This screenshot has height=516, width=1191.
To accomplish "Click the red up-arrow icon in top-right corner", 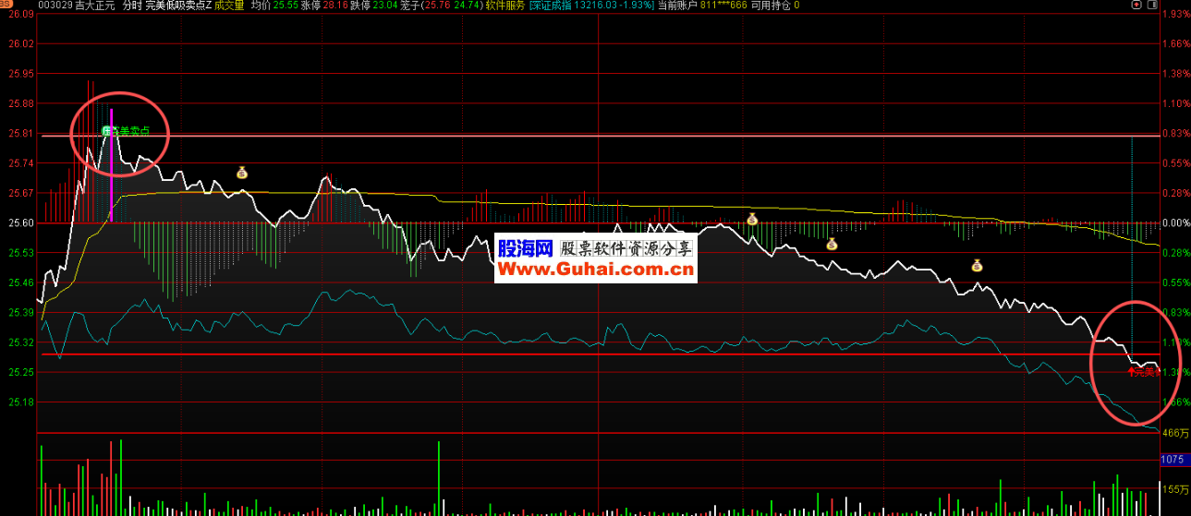I will tap(1136, 6).
